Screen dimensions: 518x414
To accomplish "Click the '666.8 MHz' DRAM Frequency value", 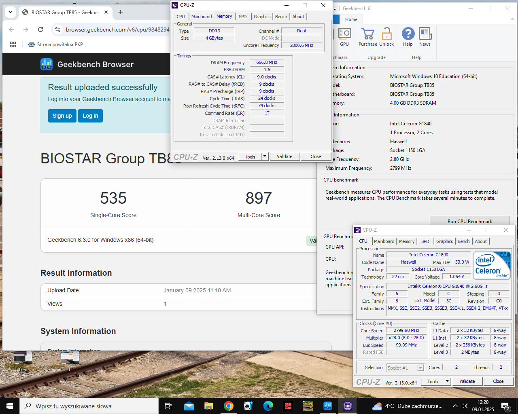I will tap(267, 62).
